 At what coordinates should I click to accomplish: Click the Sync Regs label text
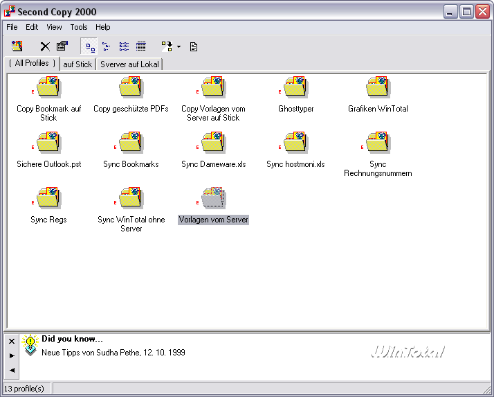point(48,220)
